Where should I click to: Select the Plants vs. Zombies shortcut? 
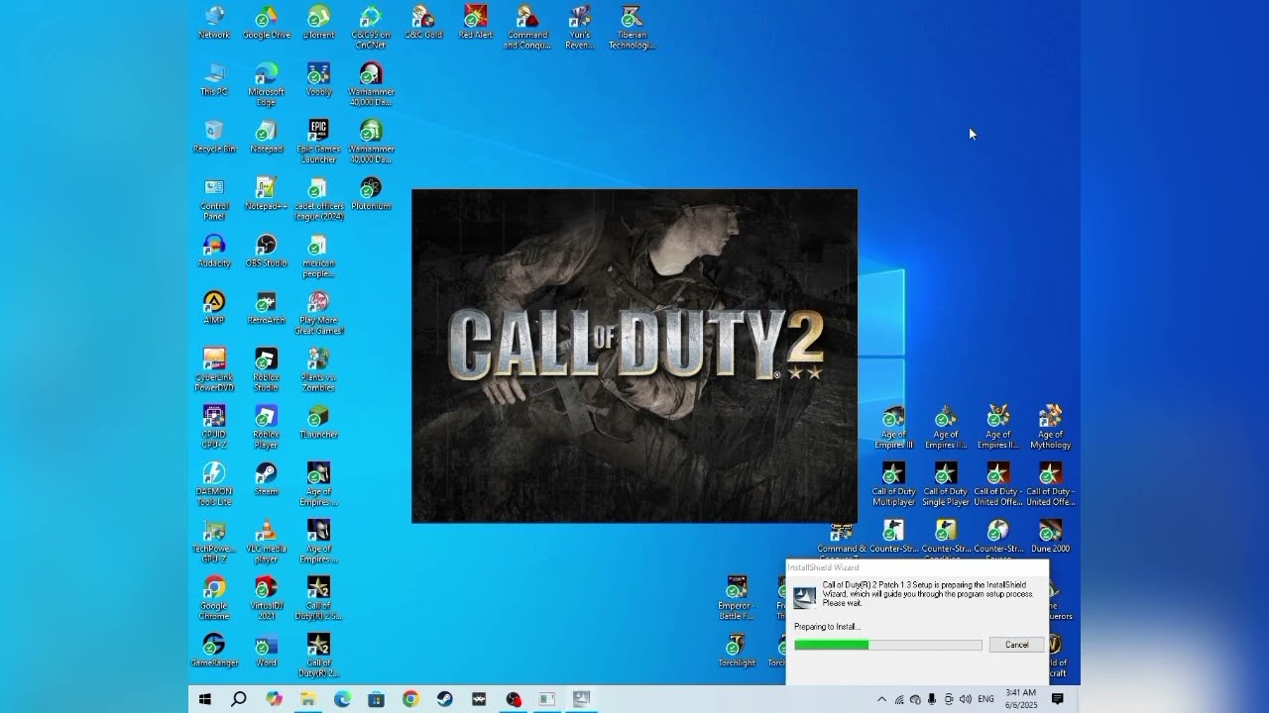click(x=318, y=371)
